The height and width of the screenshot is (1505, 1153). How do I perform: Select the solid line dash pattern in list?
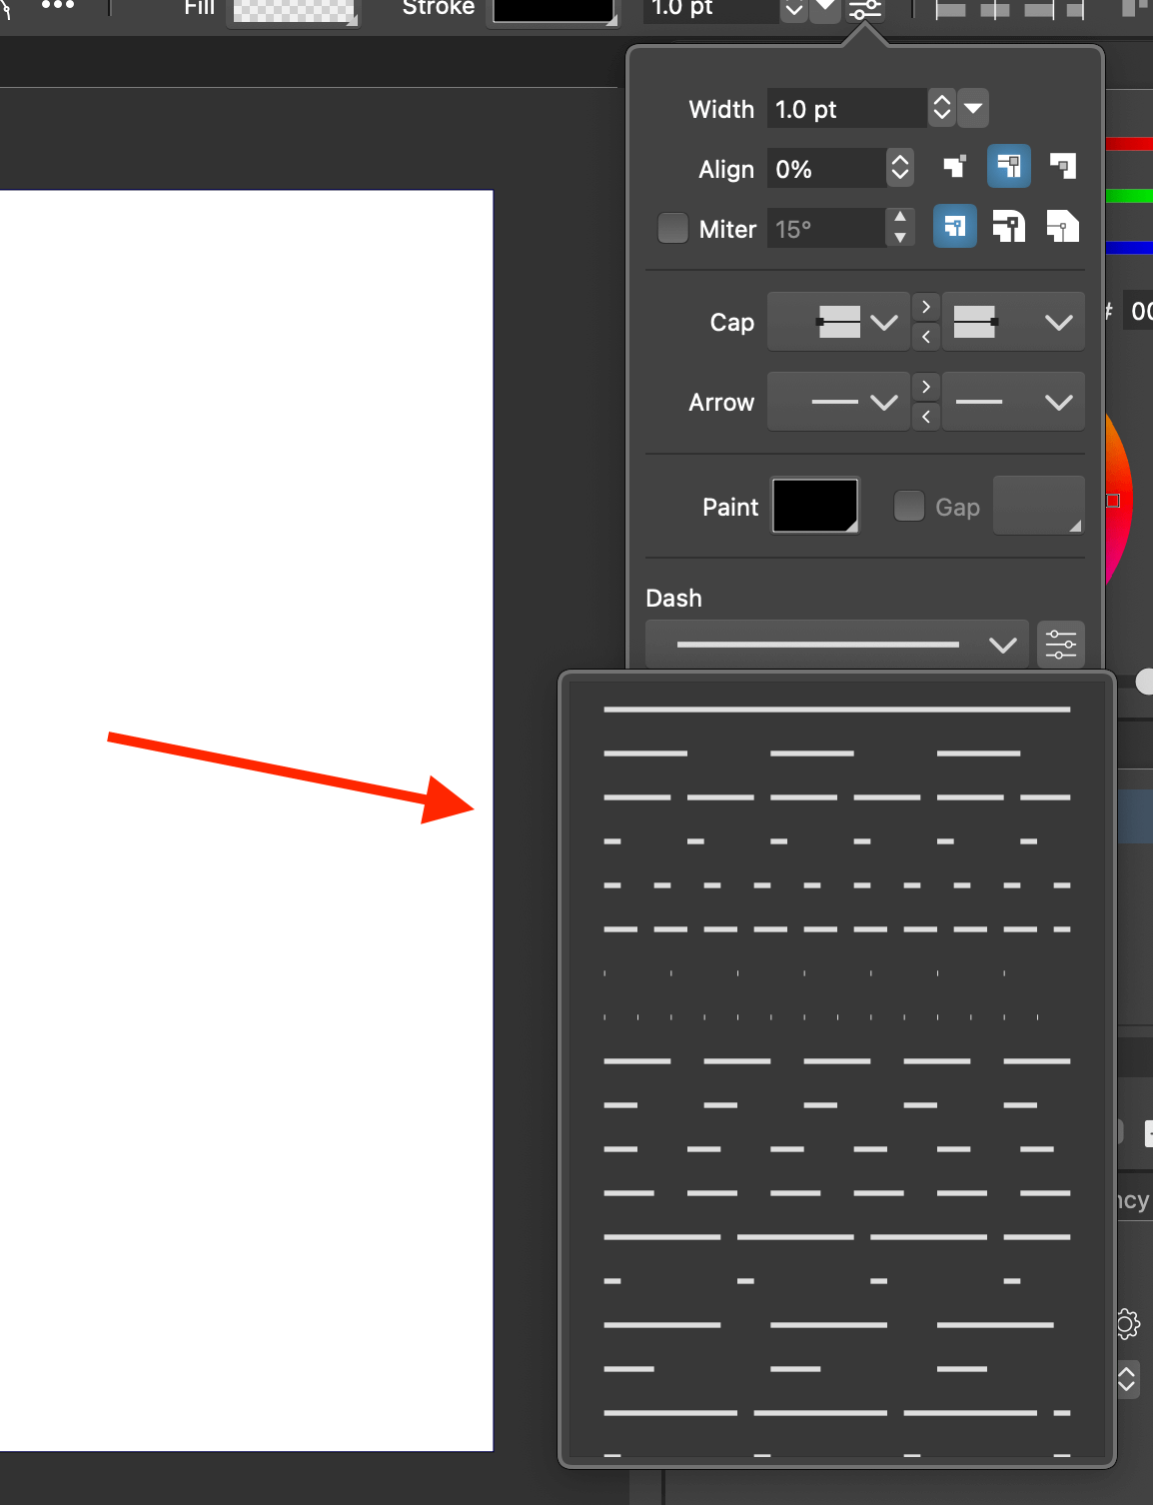[x=837, y=710]
